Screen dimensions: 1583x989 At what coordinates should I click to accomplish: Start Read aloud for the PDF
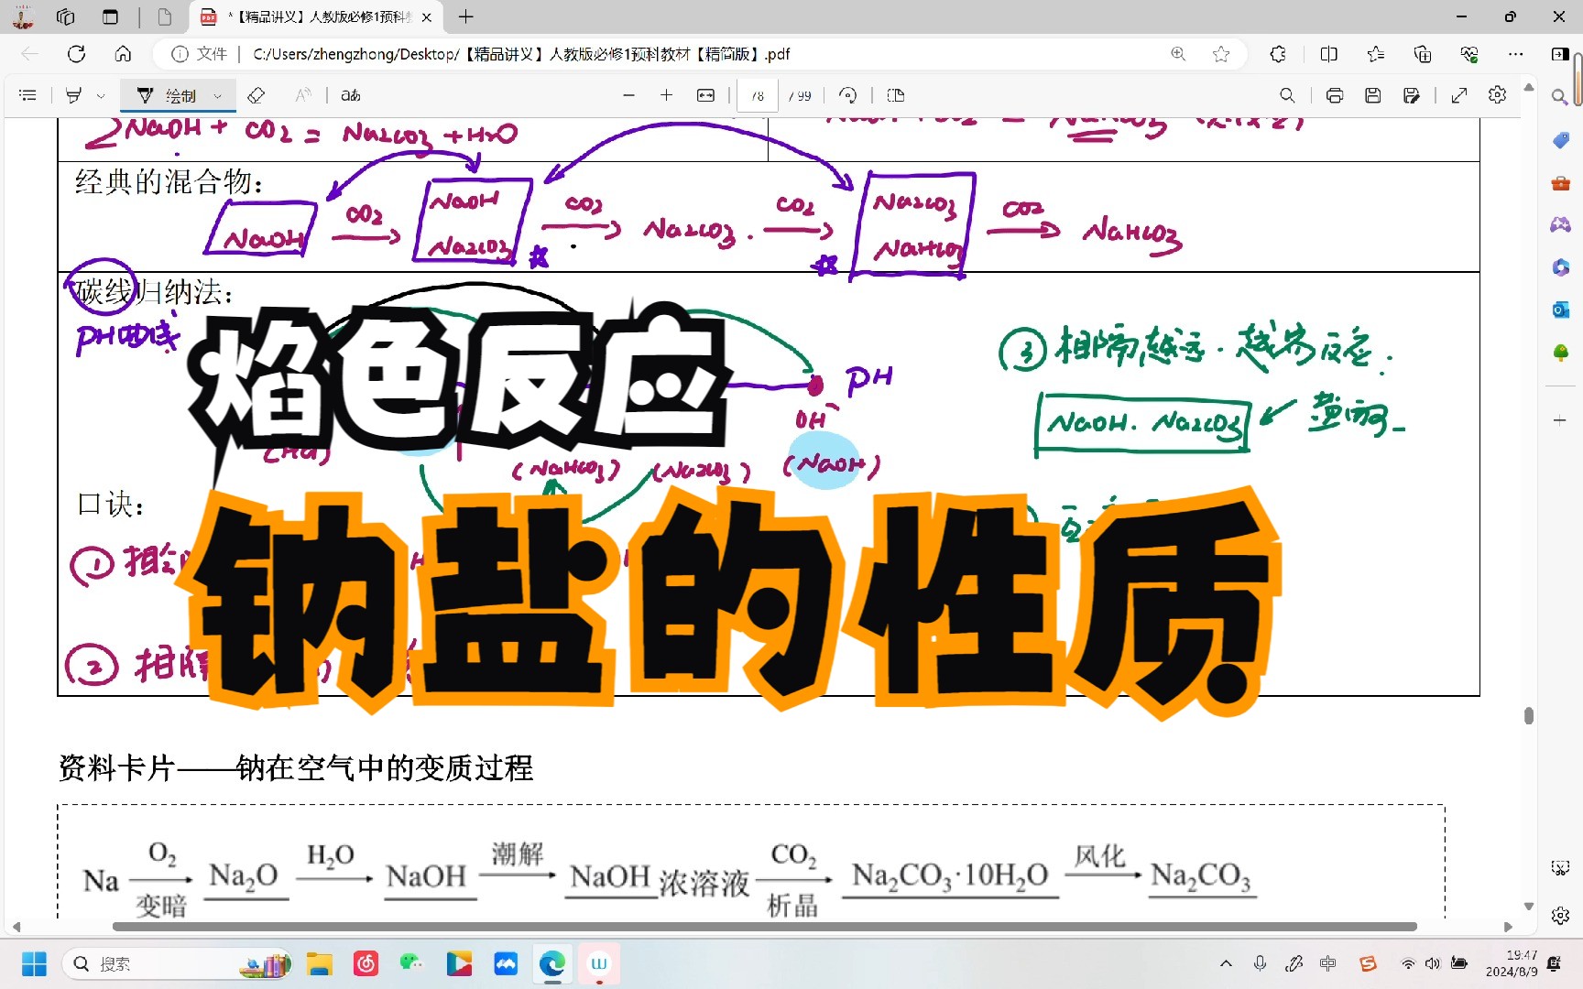[302, 95]
